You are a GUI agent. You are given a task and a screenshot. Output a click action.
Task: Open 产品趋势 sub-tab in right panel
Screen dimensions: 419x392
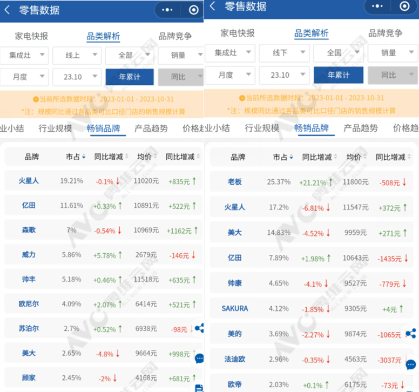click(x=361, y=129)
